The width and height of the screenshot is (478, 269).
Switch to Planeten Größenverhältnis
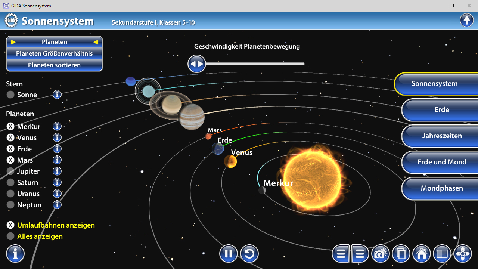[54, 53]
